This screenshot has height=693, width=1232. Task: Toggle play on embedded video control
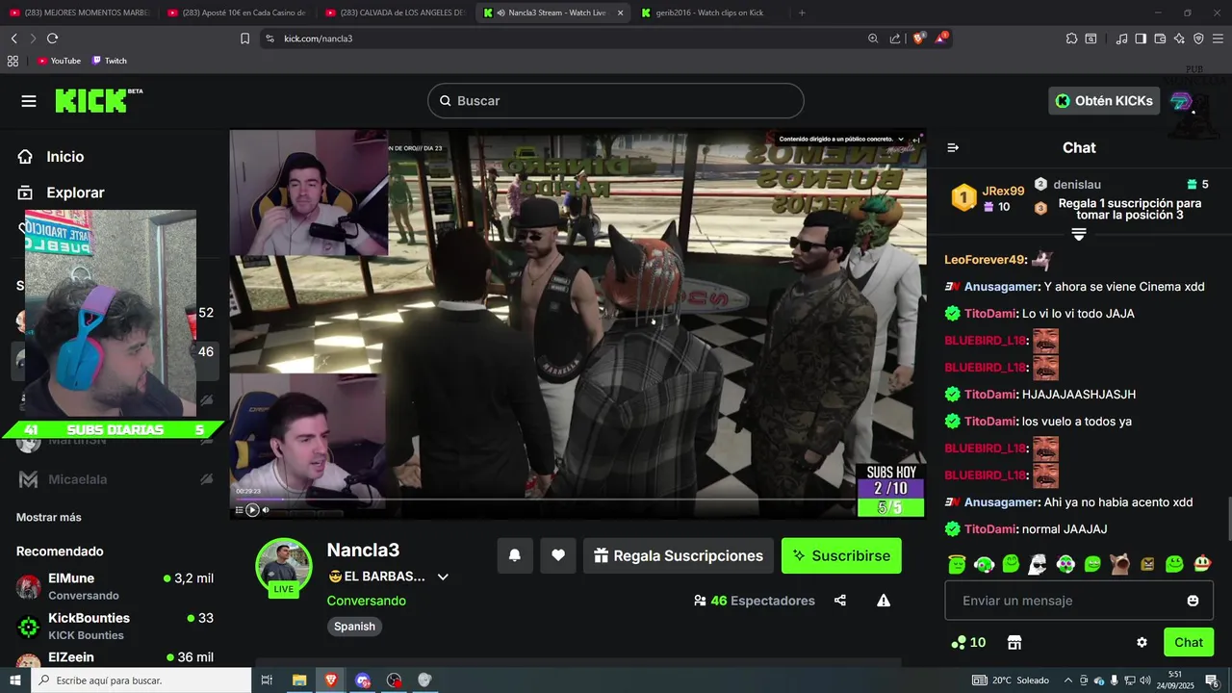(252, 510)
